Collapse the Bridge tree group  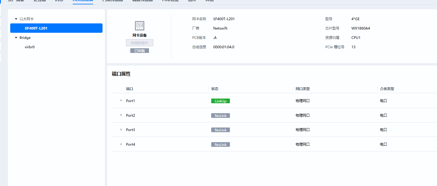[x=16, y=38]
